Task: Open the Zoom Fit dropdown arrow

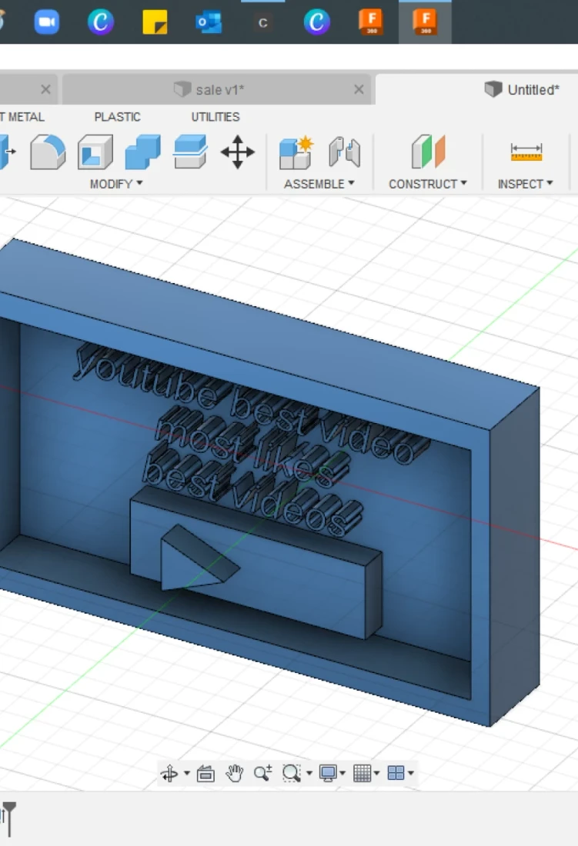Action: (309, 773)
